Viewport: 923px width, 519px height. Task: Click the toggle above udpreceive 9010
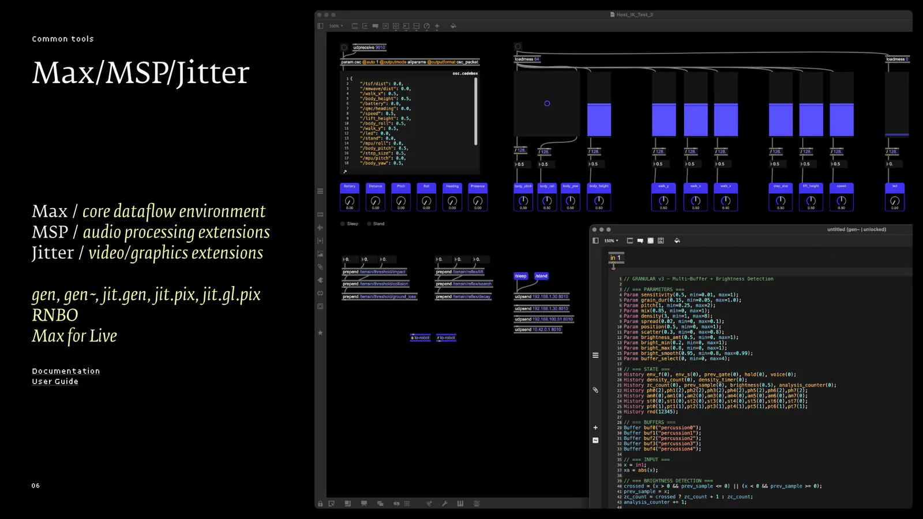[344, 47]
